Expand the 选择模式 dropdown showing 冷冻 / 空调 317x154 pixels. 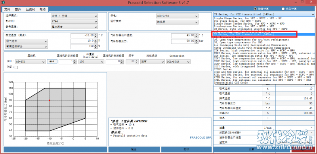pyautogui.click(x=74, y=16)
